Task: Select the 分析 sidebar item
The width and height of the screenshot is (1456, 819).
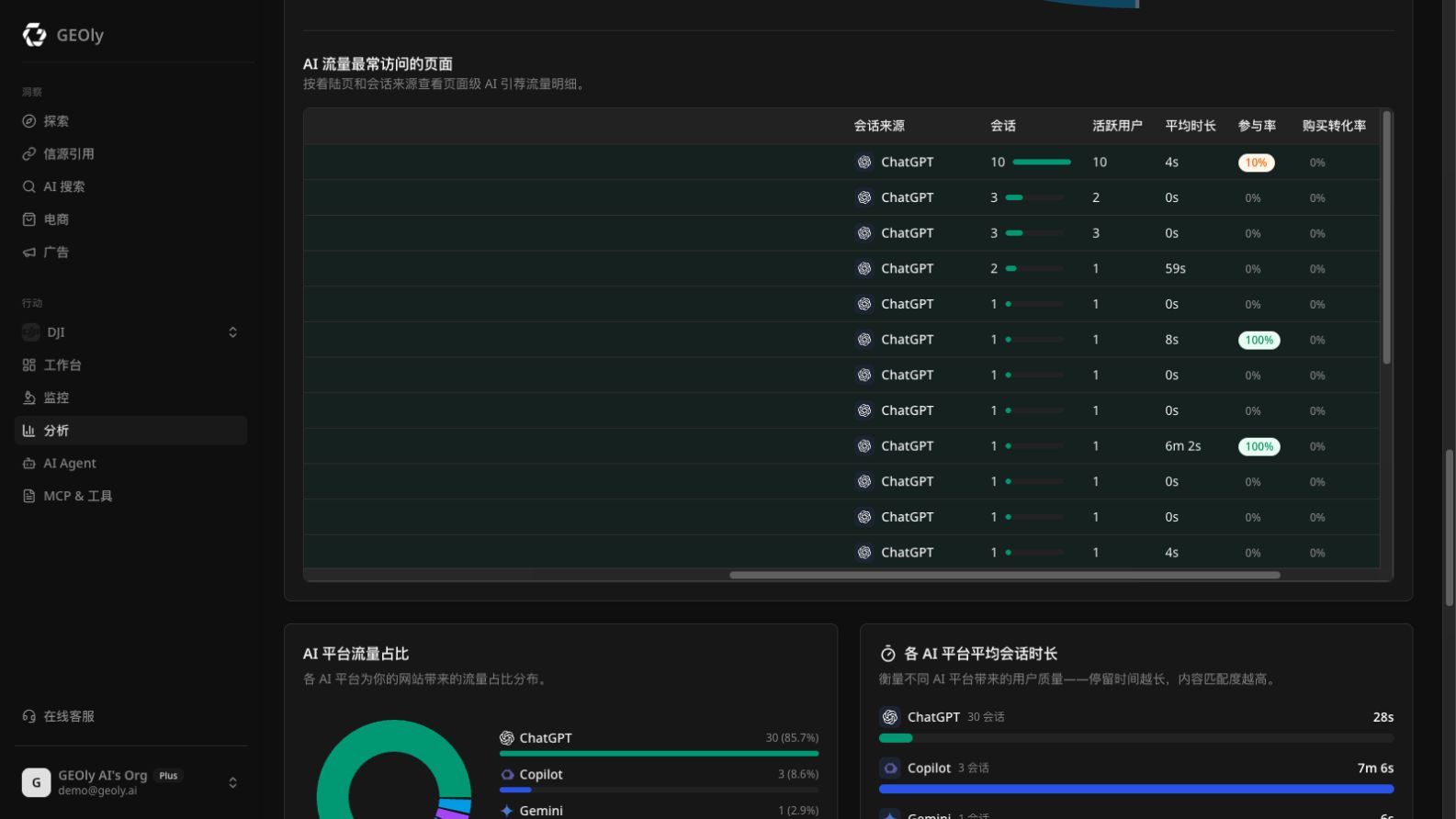Action: (131, 431)
